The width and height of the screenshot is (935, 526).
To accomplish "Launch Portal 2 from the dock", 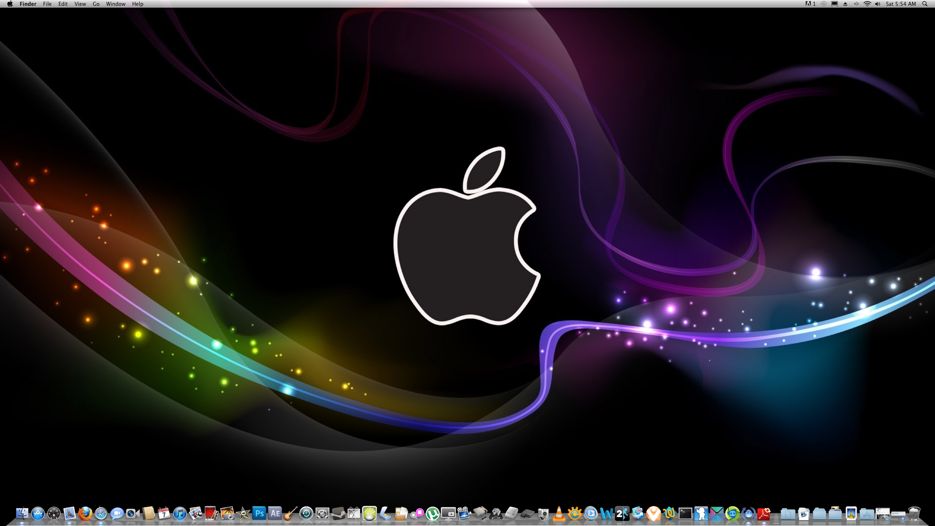I will [622, 514].
